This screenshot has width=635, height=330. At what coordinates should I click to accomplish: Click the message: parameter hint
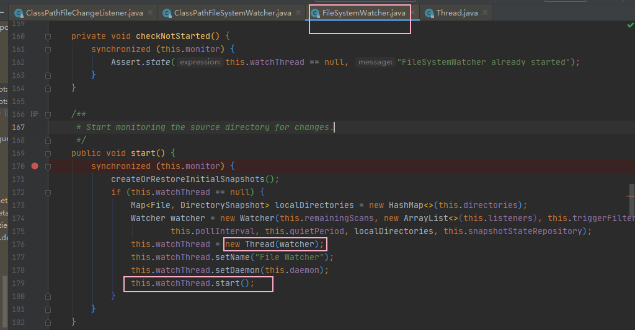tap(375, 62)
